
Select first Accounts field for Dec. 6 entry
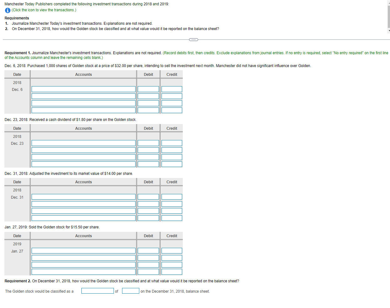click(84, 89)
